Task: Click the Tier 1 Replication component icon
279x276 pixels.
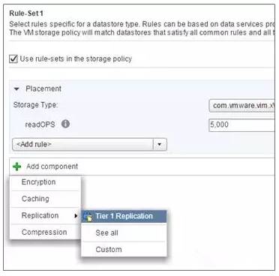Action: coord(88,217)
